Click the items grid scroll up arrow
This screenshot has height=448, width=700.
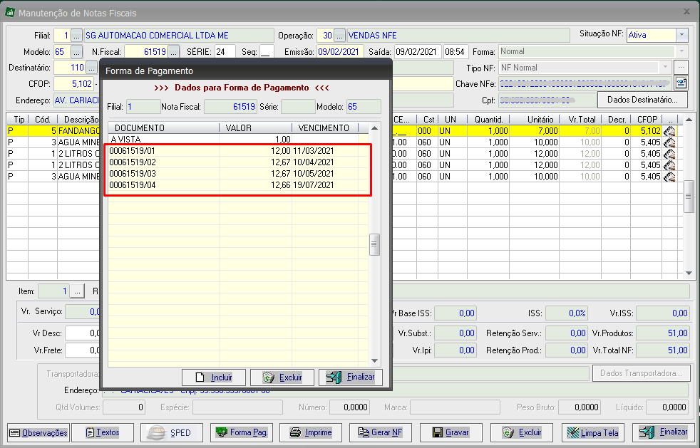tap(689, 119)
